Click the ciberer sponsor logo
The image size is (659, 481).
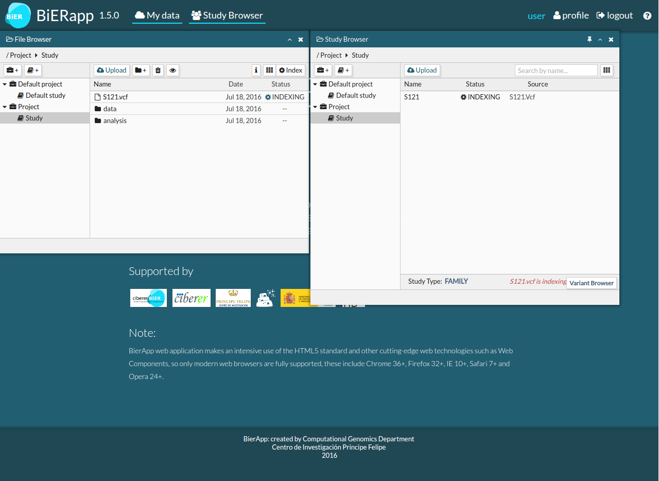[192, 298]
